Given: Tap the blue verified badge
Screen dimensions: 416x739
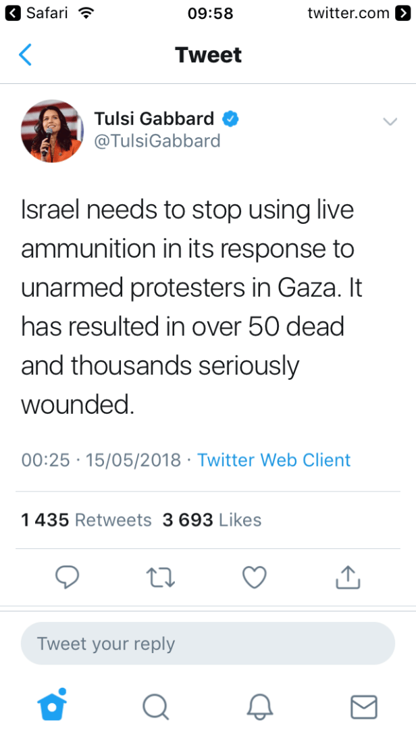Looking at the screenshot, I should (230, 119).
